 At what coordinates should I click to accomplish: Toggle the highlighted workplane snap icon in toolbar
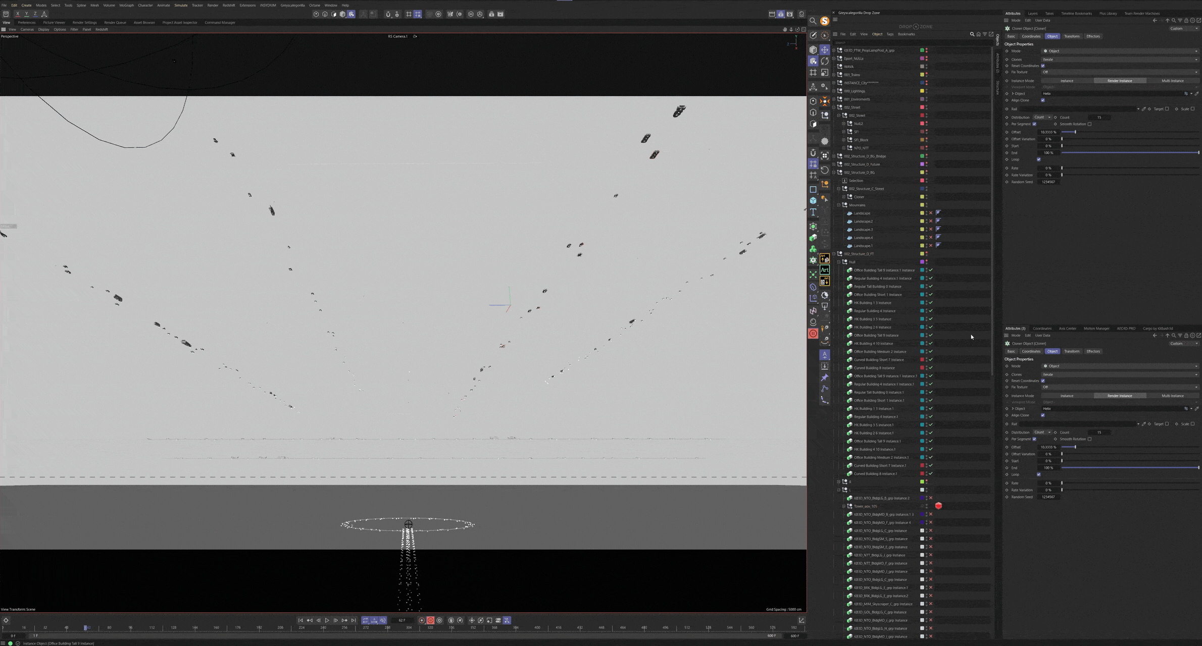coord(418,14)
